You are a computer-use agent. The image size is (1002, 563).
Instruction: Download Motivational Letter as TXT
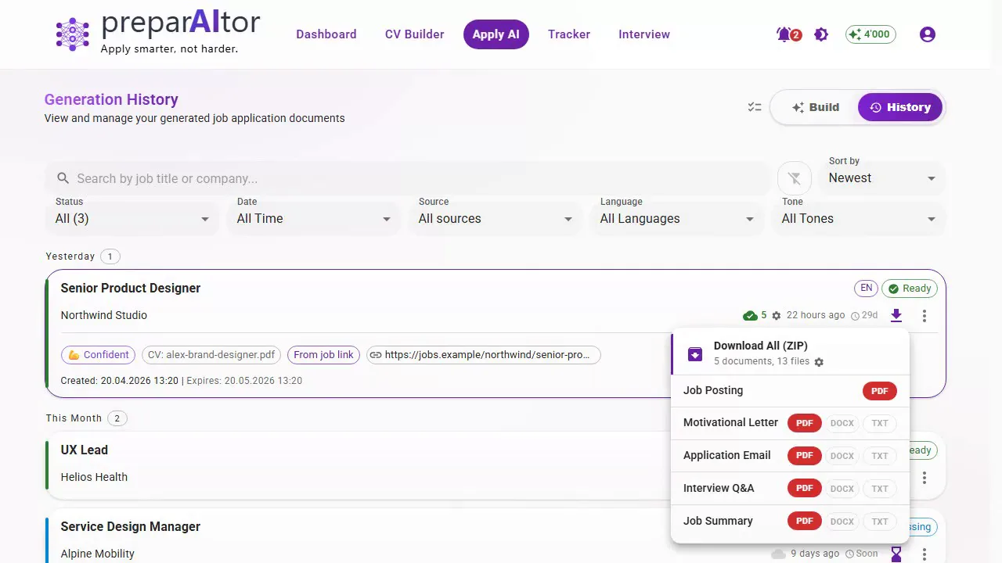880,423
